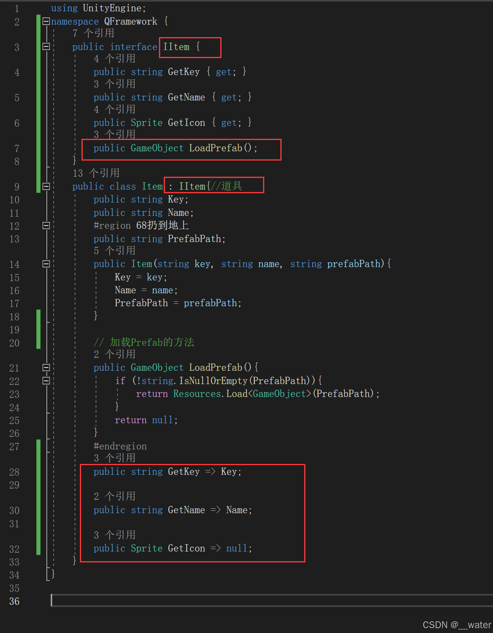Click line number 36 in the gutter
Viewport: 493px width, 633px height.
14,601
